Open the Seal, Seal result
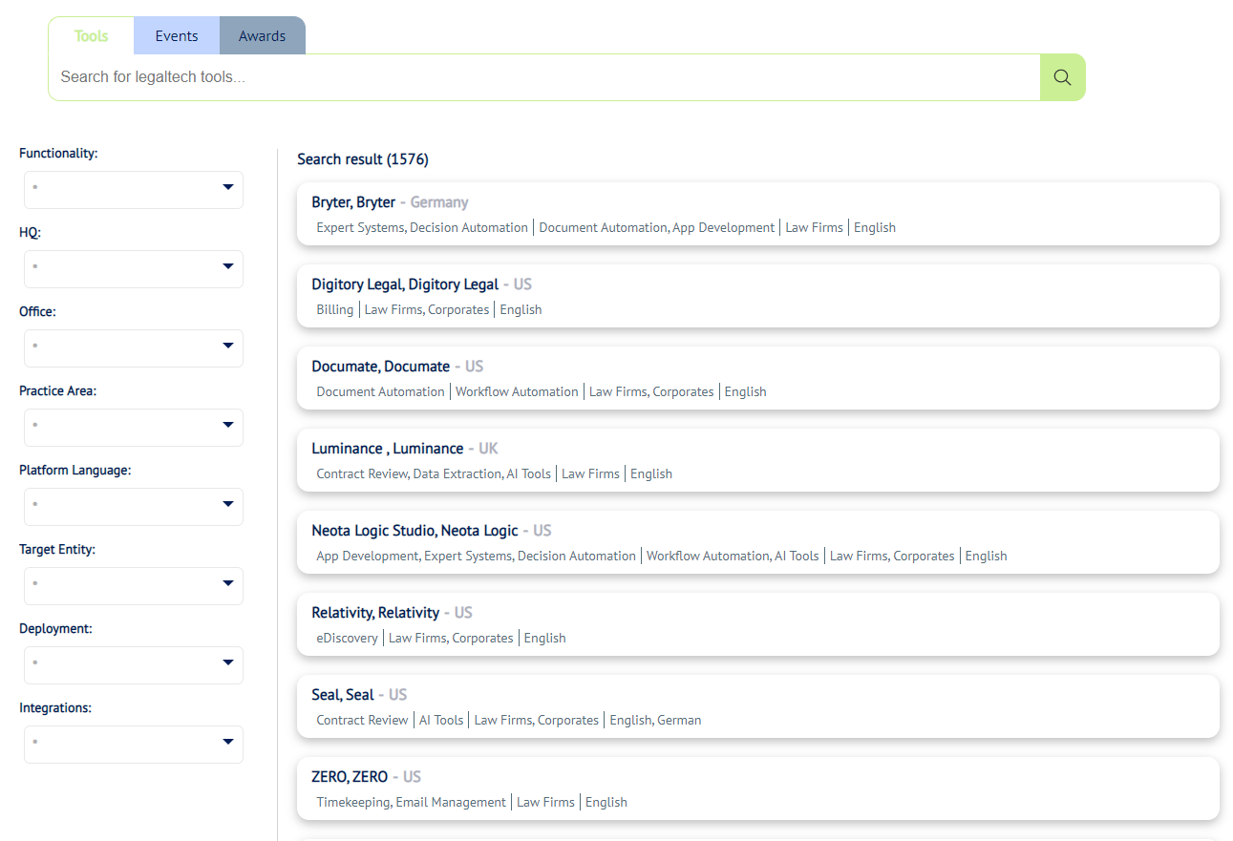Viewport: 1233px width, 841px height. (x=758, y=706)
